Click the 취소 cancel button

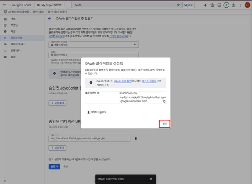pos(66,167)
